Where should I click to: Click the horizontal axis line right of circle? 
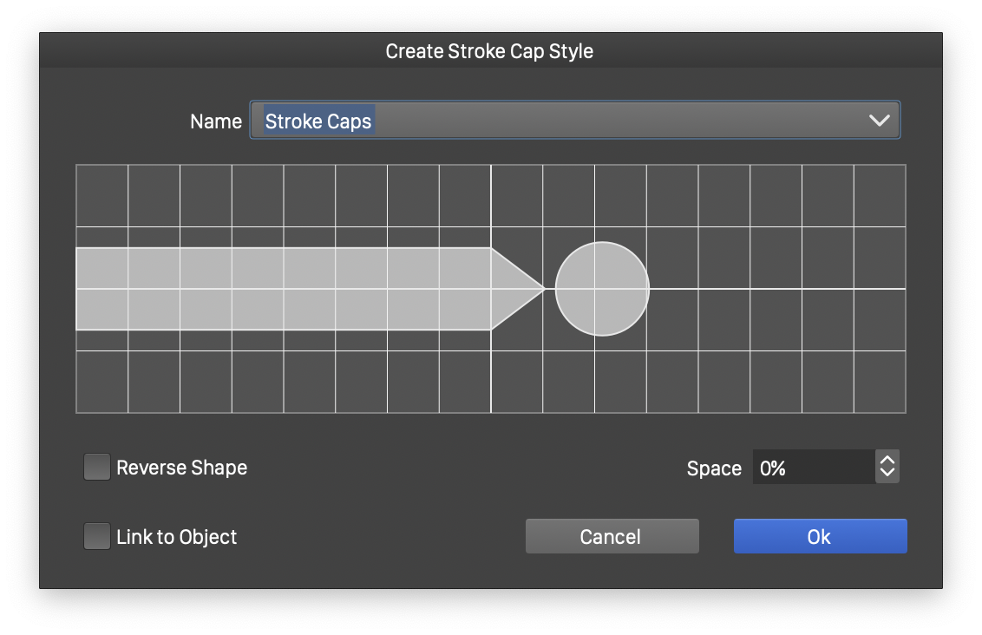[776, 289]
